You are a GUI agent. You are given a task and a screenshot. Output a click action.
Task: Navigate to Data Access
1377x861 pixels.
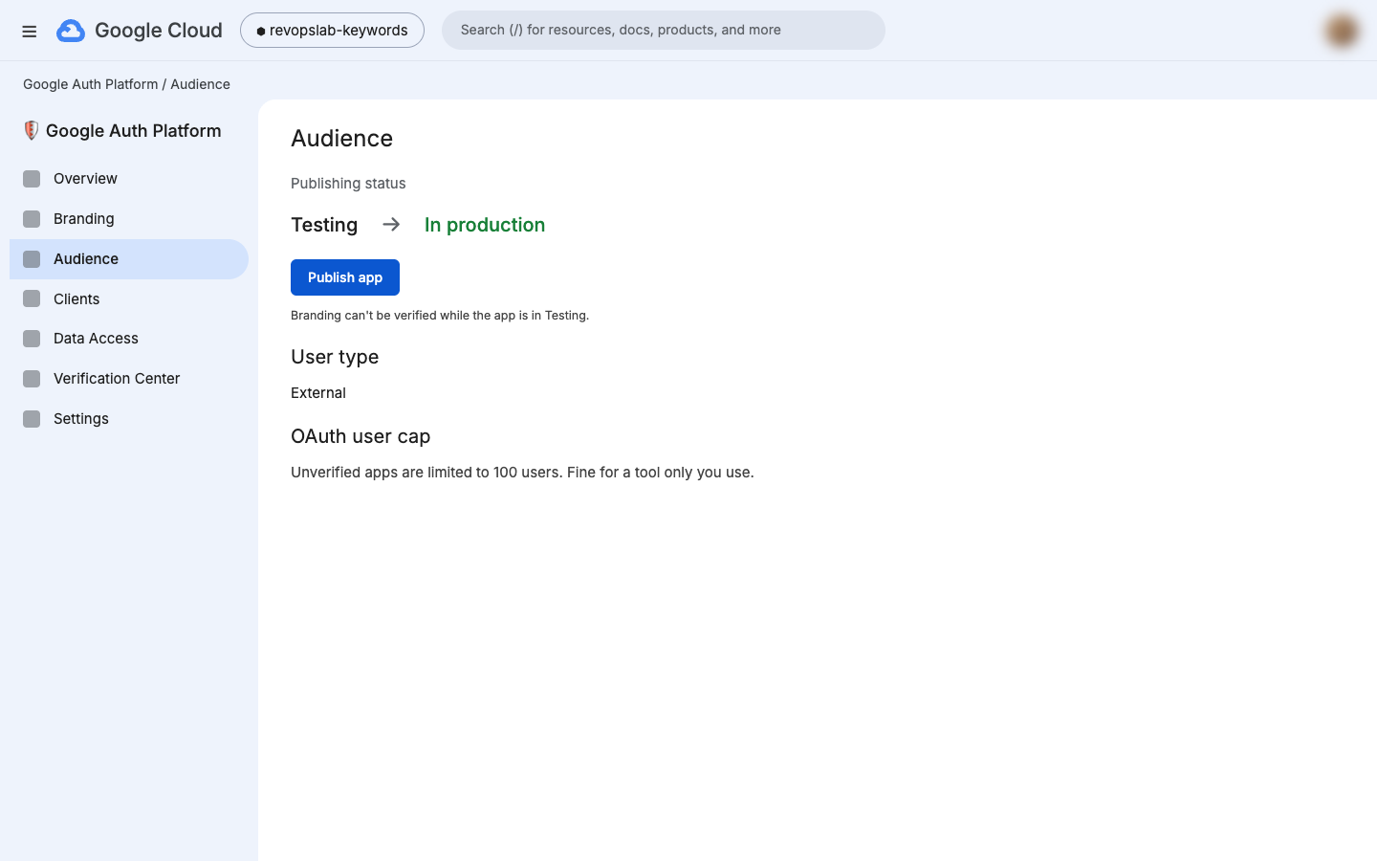129,339
